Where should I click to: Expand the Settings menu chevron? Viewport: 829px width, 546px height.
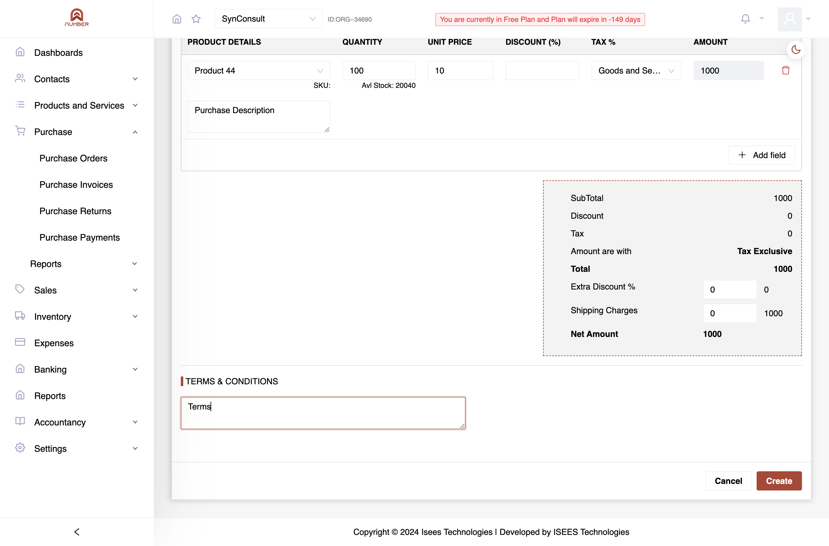tap(135, 448)
